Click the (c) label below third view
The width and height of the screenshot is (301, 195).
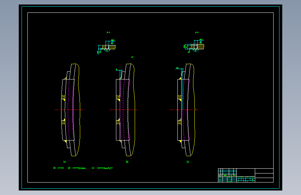pos(188,162)
